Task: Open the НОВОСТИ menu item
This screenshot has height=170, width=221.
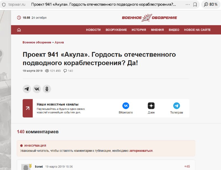Action: pos(93,30)
